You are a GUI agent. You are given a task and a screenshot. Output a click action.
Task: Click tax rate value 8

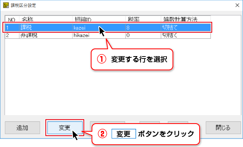point(143,27)
